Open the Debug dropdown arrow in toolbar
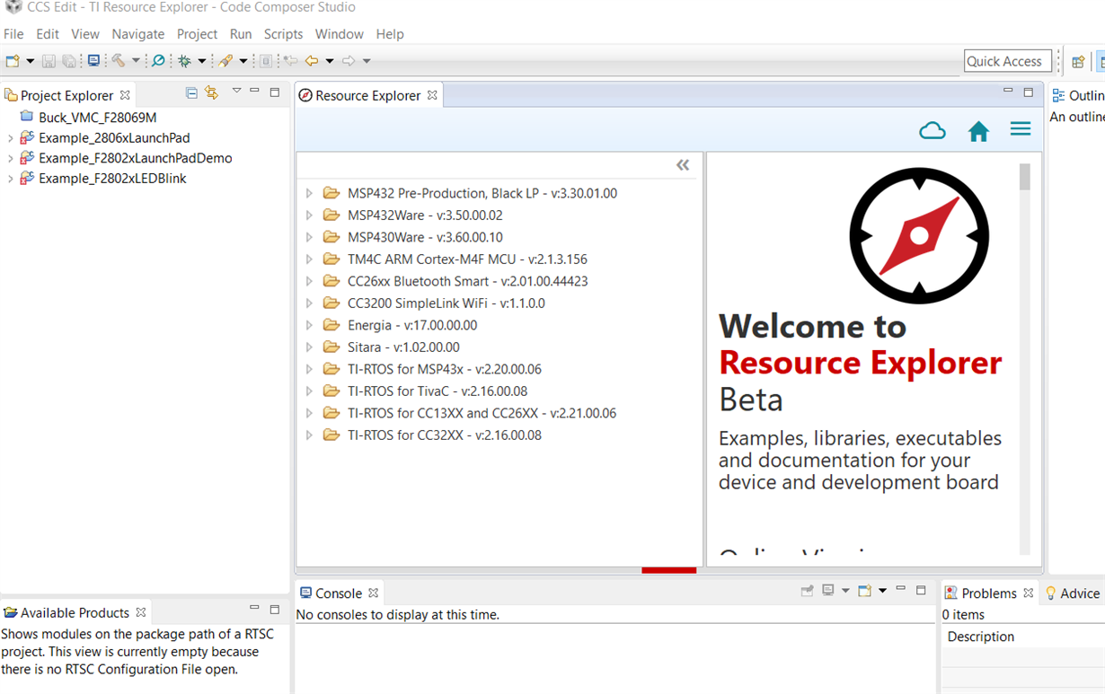The width and height of the screenshot is (1105, 694). click(202, 61)
